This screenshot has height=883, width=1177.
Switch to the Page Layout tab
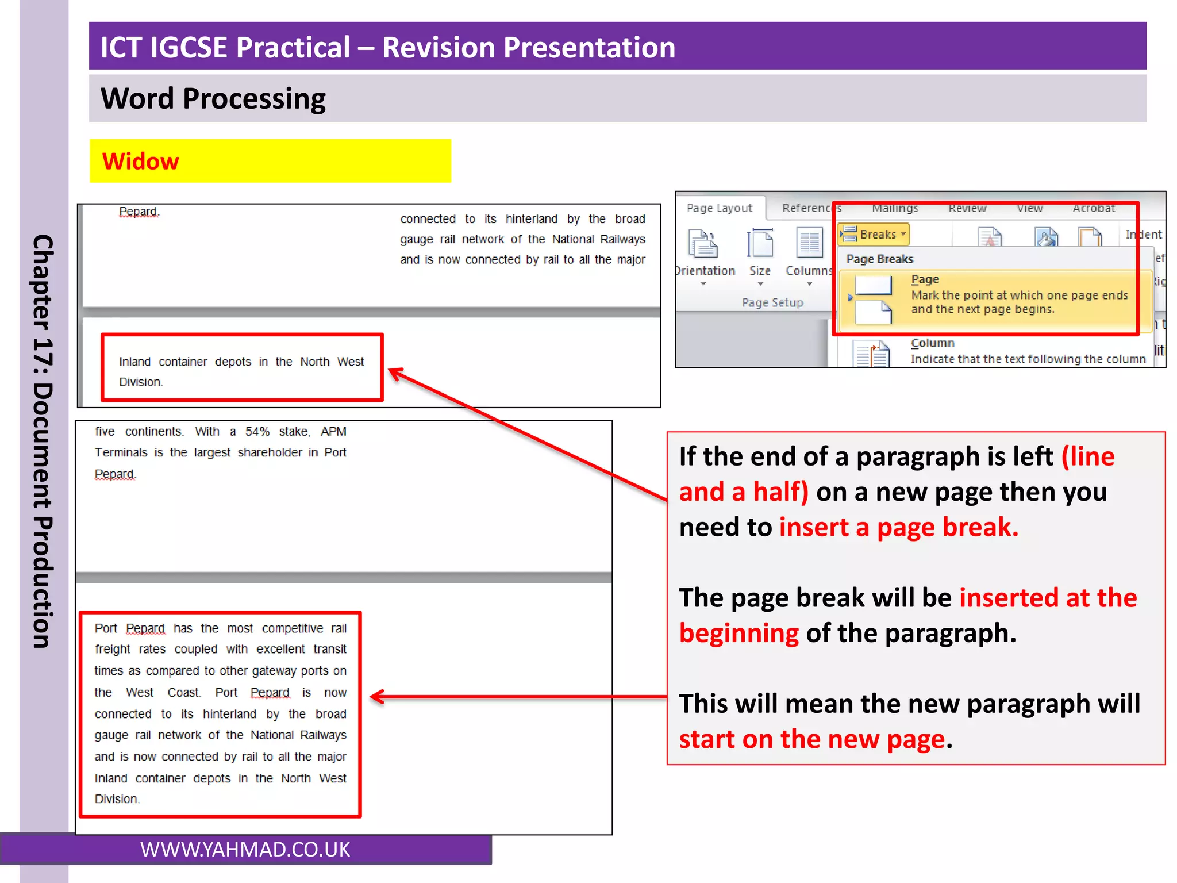[x=719, y=208]
